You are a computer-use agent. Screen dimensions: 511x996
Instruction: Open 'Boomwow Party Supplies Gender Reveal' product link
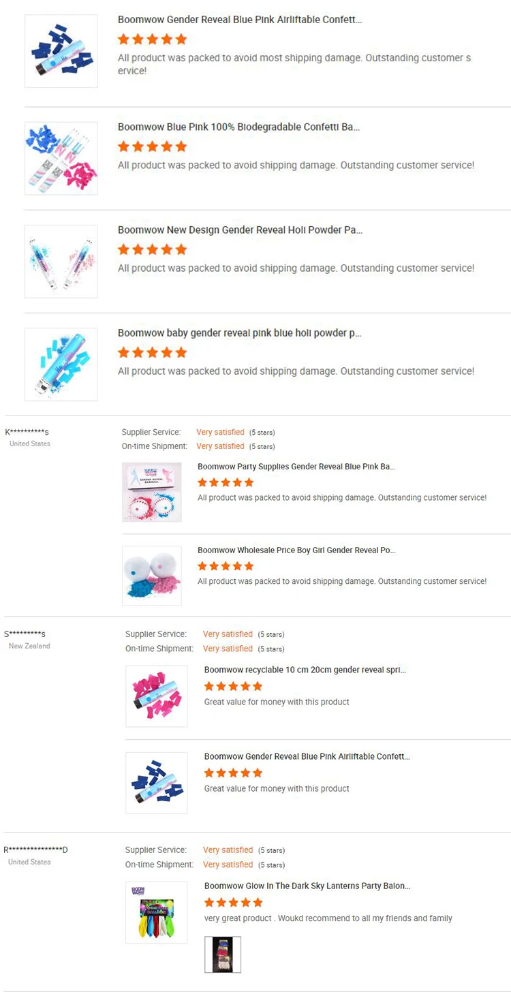tap(296, 467)
